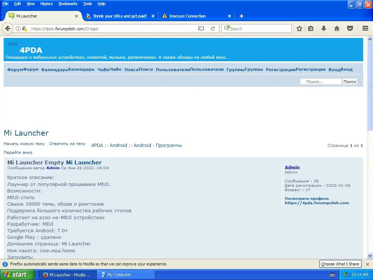The width and height of the screenshot is (373, 280).
Task: Bookmark this page with the star icon
Action: click(299, 28)
